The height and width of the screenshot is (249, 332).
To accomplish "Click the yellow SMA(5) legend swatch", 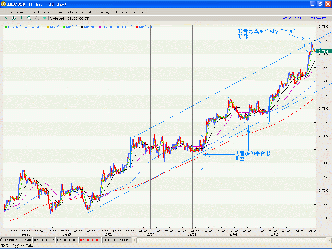I will (x=48, y=27).
